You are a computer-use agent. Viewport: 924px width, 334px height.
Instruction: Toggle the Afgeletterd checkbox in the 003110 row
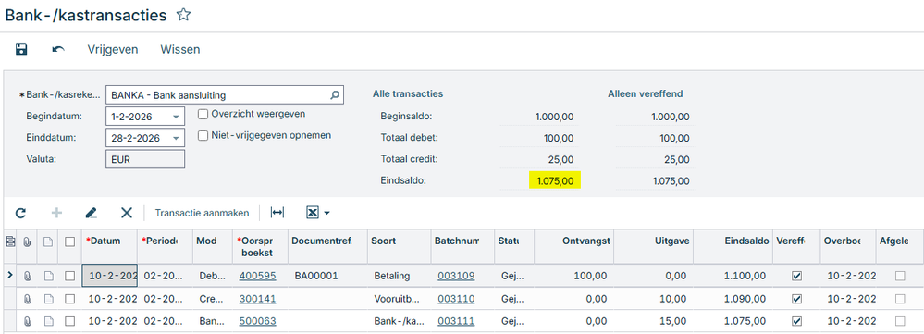[900, 299]
